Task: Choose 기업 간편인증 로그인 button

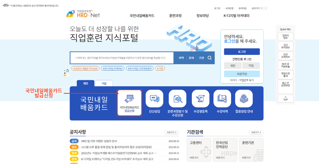Action: [251, 66]
